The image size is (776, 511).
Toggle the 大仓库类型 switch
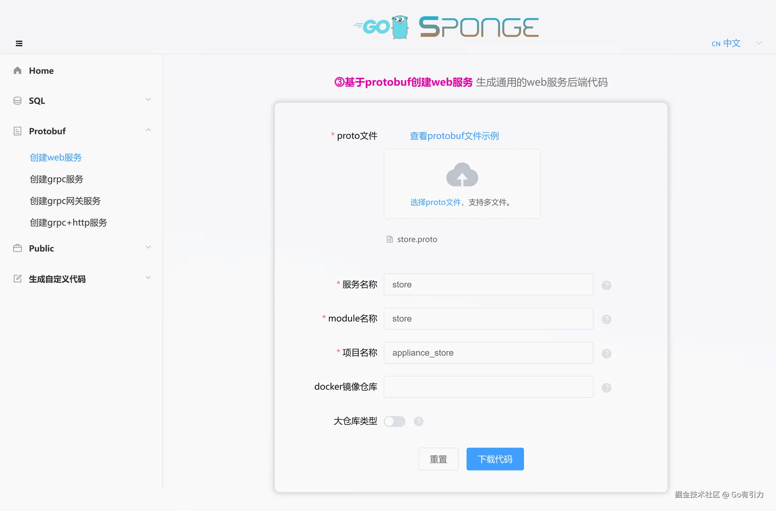pyautogui.click(x=394, y=421)
